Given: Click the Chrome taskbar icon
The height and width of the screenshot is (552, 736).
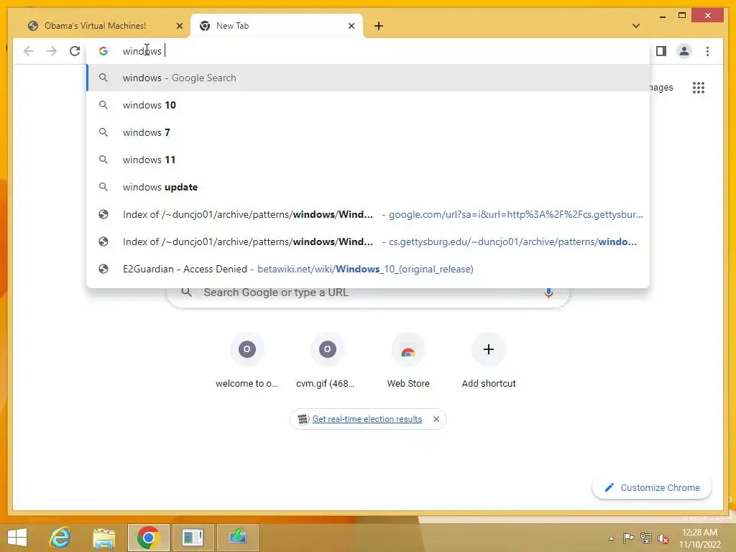Looking at the screenshot, I should (148, 538).
